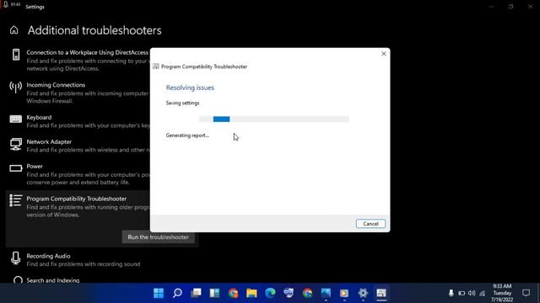
Task: Click the Recording Audio microphone icon
Action: [15, 258]
